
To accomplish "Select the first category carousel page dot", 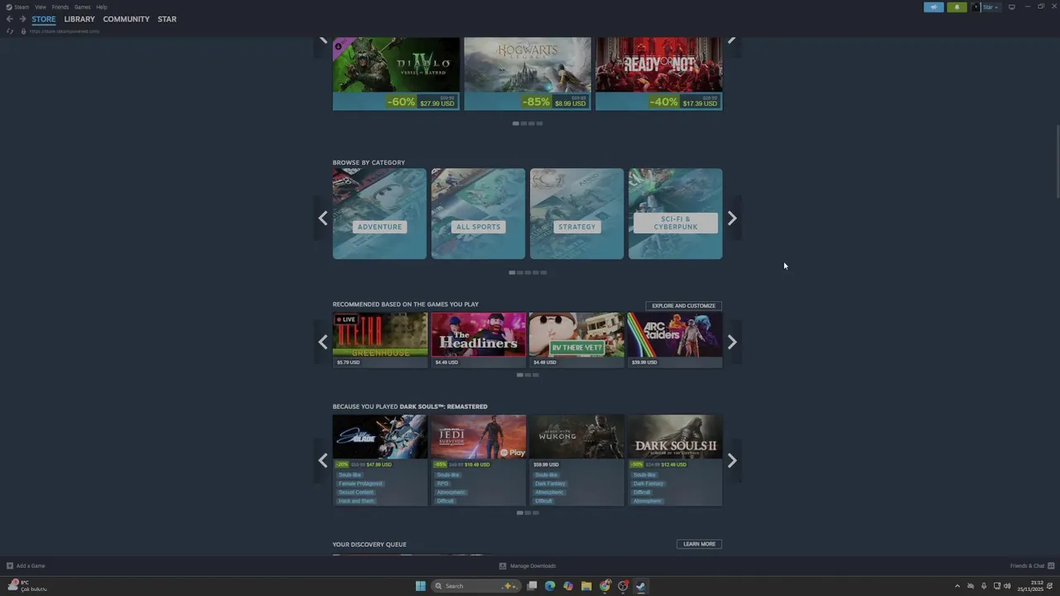I will coord(512,272).
